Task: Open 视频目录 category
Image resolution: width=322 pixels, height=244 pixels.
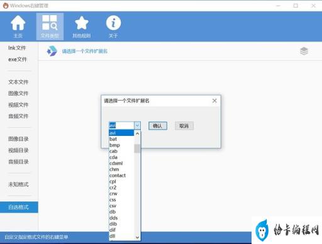Action: (18, 150)
